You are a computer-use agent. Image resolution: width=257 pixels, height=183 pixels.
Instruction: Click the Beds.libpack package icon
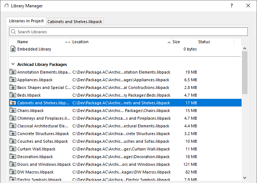(13, 95)
